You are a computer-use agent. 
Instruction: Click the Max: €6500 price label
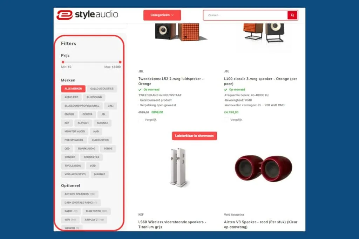(x=113, y=67)
